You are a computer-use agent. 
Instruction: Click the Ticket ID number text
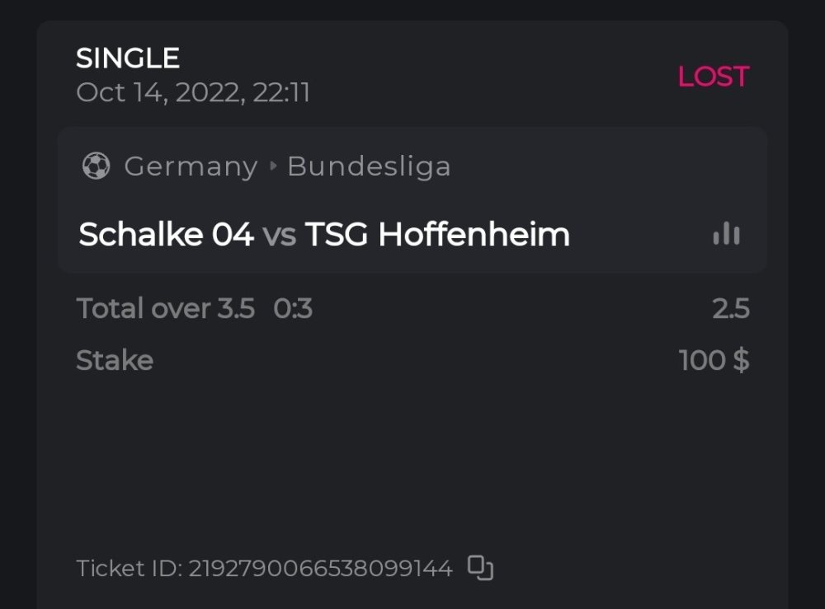[320, 569]
